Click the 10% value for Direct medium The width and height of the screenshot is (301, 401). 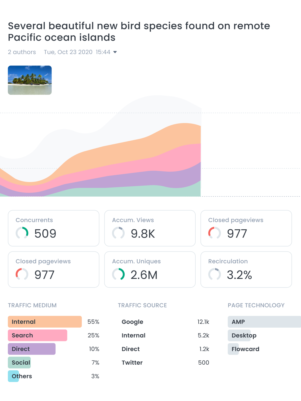[x=94, y=349]
